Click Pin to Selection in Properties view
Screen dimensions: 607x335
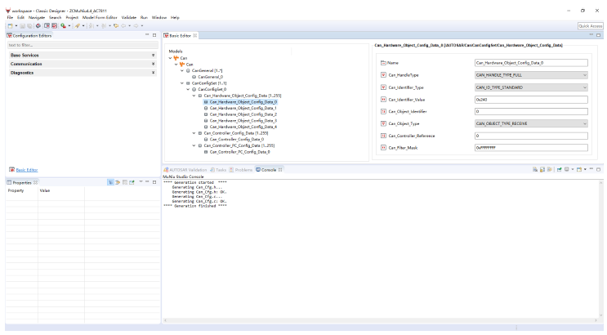pos(132,182)
